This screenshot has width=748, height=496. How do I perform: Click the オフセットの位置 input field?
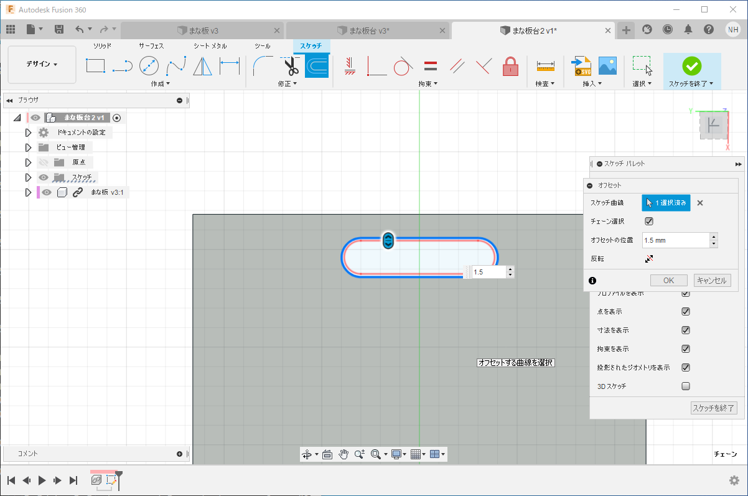click(675, 240)
